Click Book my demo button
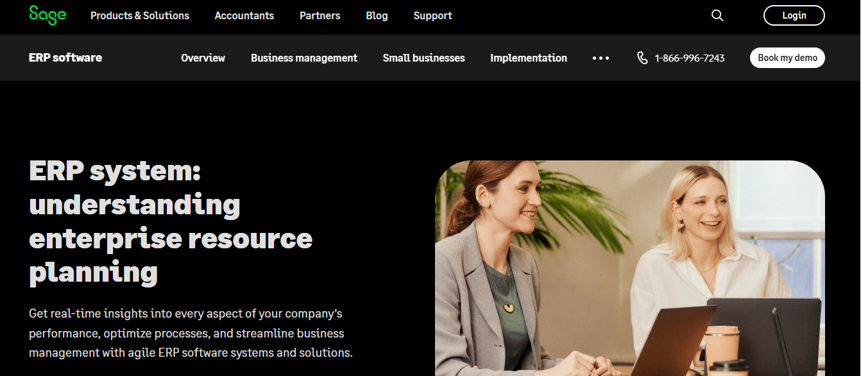Viewport: 861px width, 376px height. click(787, 58)
